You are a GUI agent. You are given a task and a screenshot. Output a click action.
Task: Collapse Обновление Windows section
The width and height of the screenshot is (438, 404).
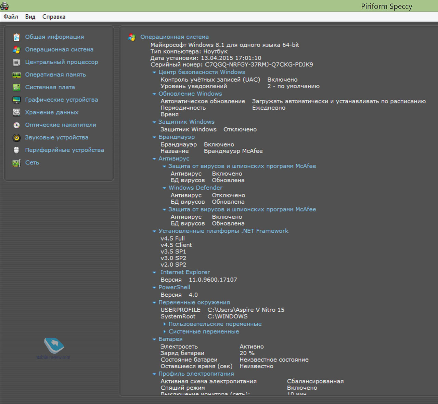point(154,94)
